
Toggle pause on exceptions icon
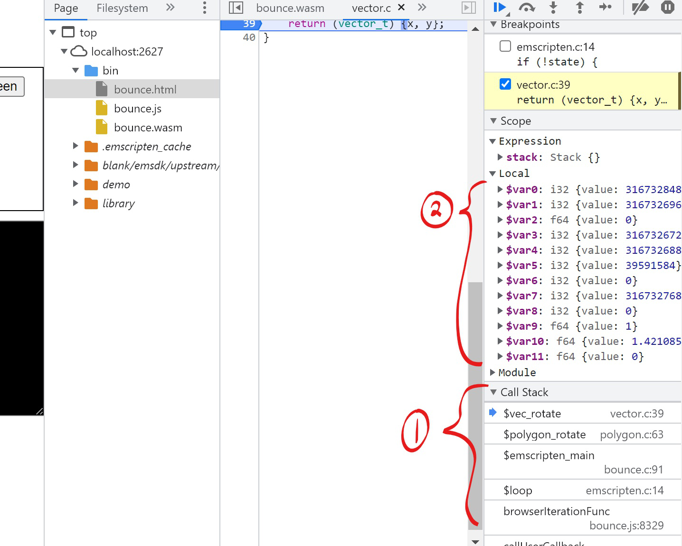click(x=667, y=7)
